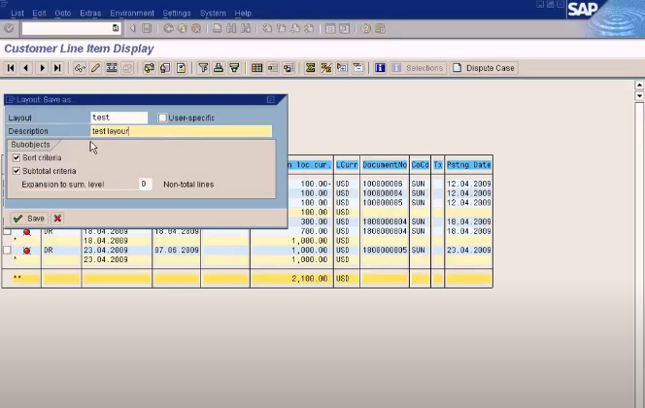Viewport: 645px width, 408px height.
Task: Click document number 100000006 cell
Action: 383,184
